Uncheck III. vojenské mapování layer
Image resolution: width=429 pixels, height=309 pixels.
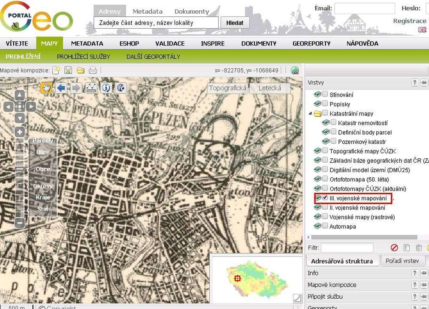pyautogui.click(x=325, y=198)
